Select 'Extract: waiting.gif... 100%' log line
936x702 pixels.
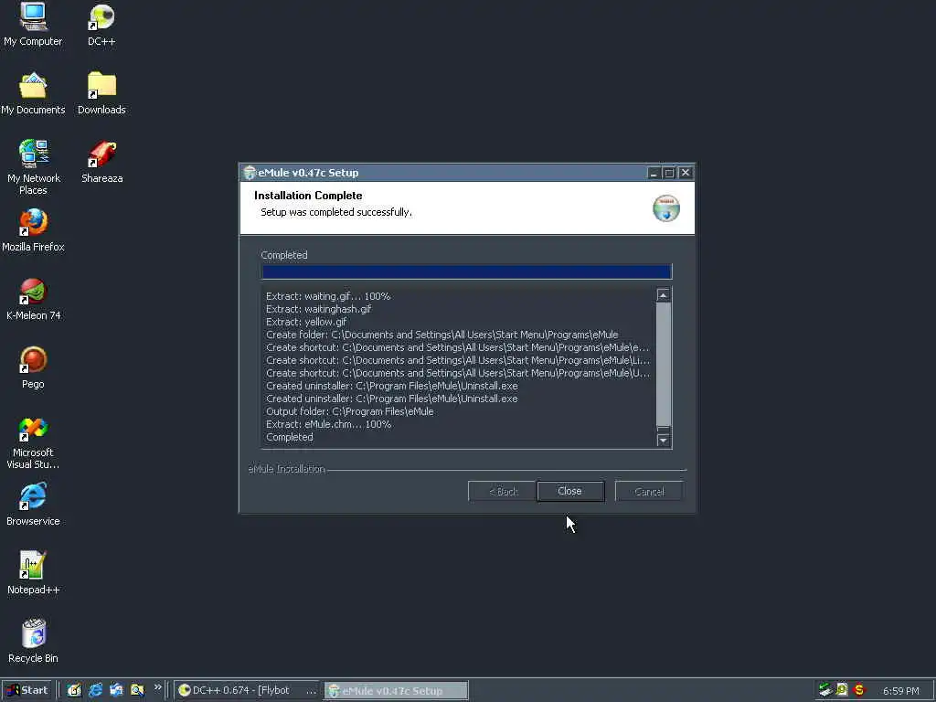pyautogui.click(x=328, y=296)
